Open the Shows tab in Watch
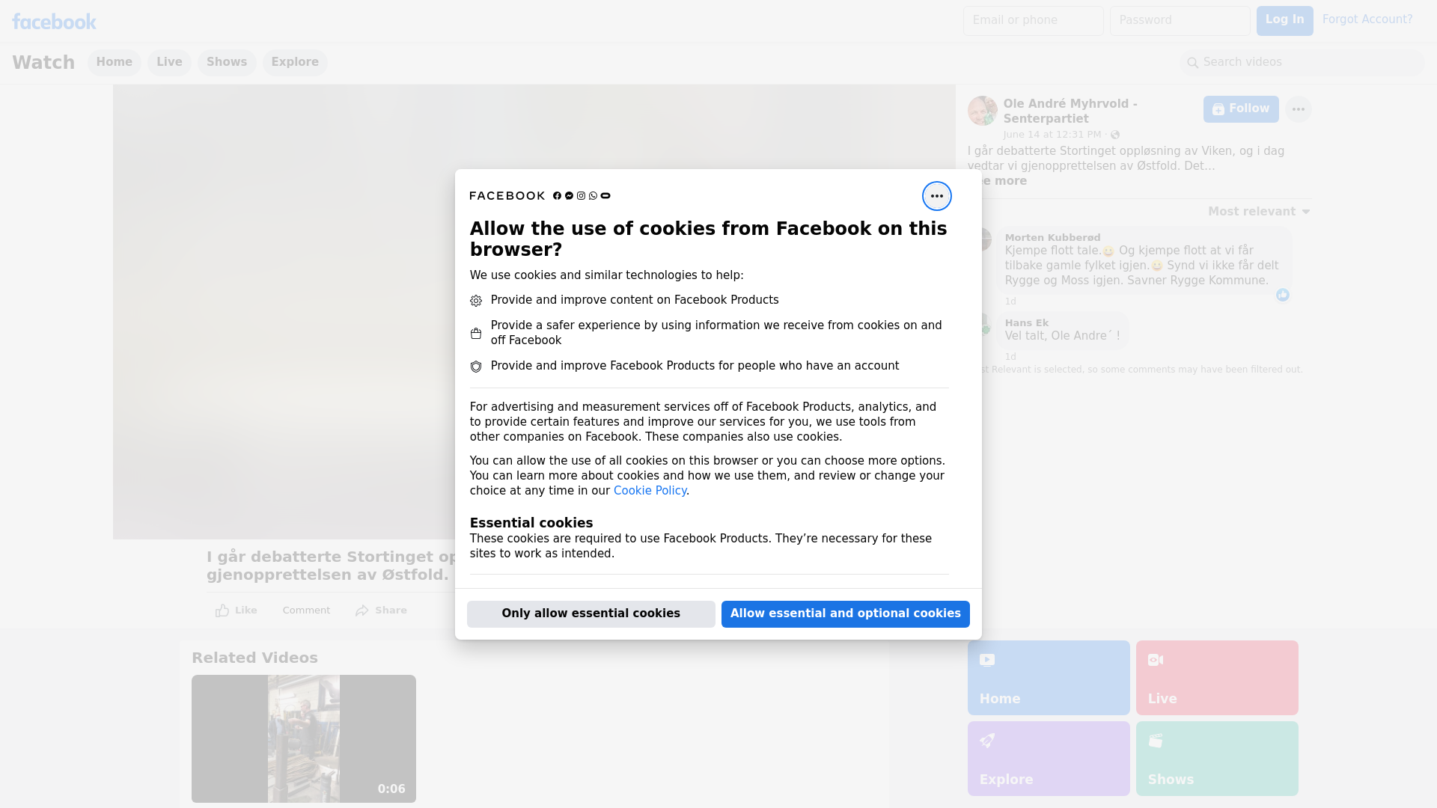Image resolution: width=1437 pixels, height=808 pixels. click(x=227, y=62)
